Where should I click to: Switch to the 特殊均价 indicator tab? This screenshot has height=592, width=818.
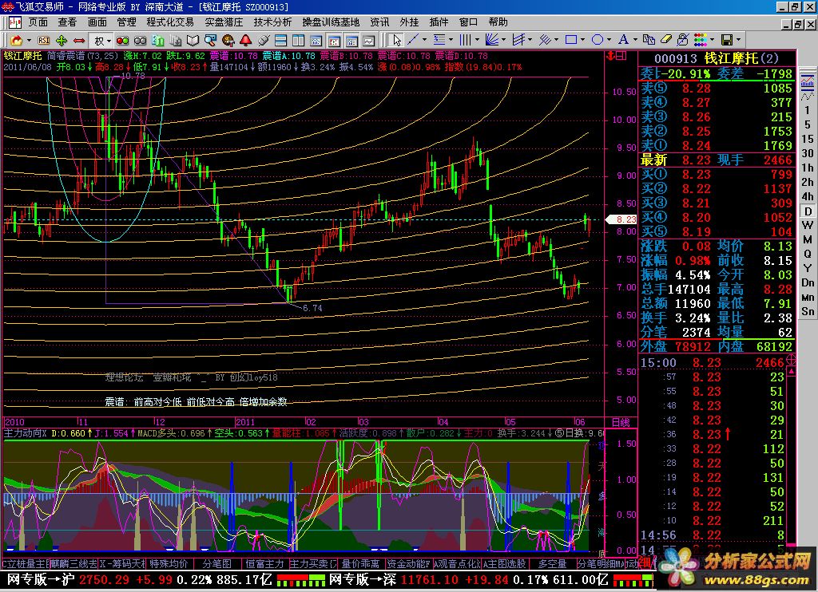coord(169,563)
